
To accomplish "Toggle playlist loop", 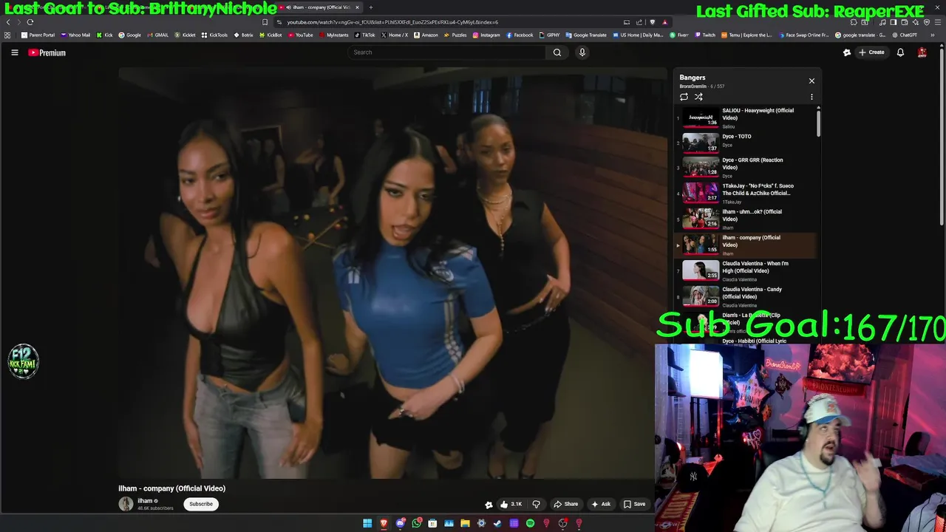I will (684, 97).
